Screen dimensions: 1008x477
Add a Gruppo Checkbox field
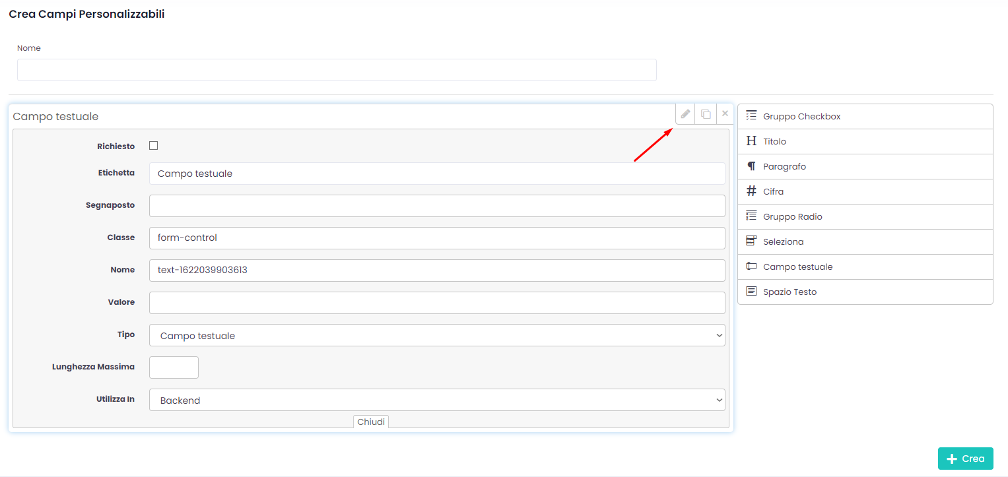coord(865,117)
